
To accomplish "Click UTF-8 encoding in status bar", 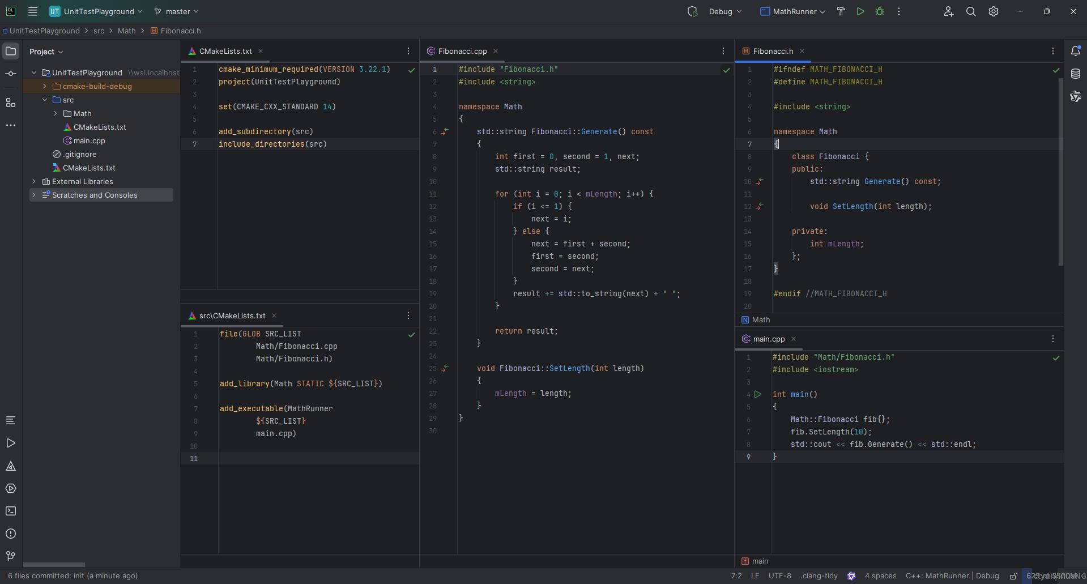I will 780,576.
